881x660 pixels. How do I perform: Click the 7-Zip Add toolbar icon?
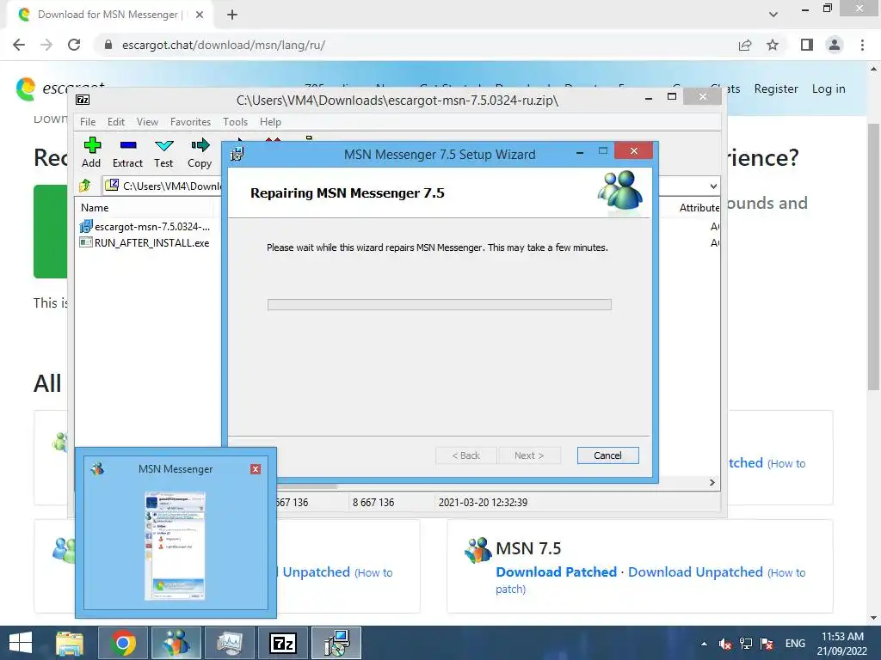pyautogui.click(x=91, y=153)
